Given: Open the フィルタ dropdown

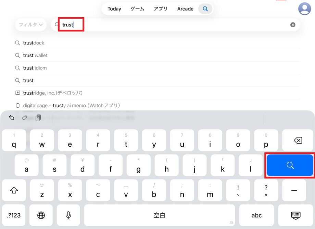Looking at the screenshot, I should click(31, 25).
